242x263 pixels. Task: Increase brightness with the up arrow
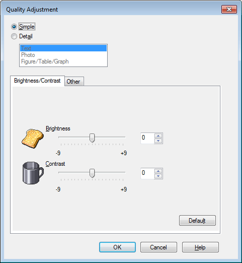tap(158, 136)
